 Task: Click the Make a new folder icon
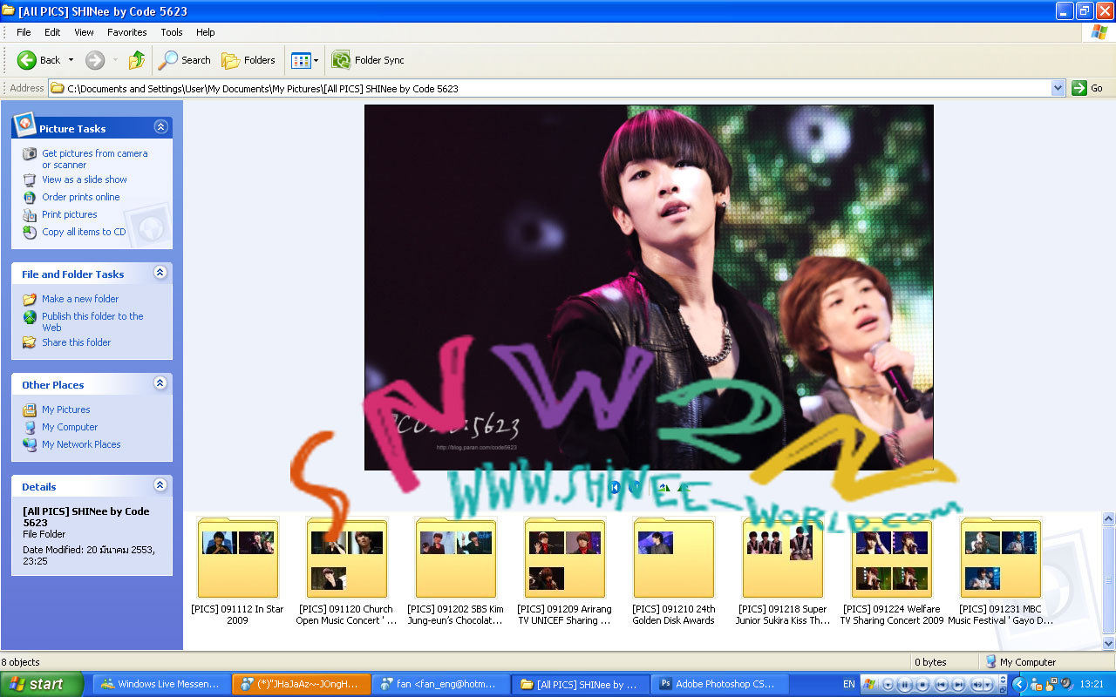(x=30, y=299)
